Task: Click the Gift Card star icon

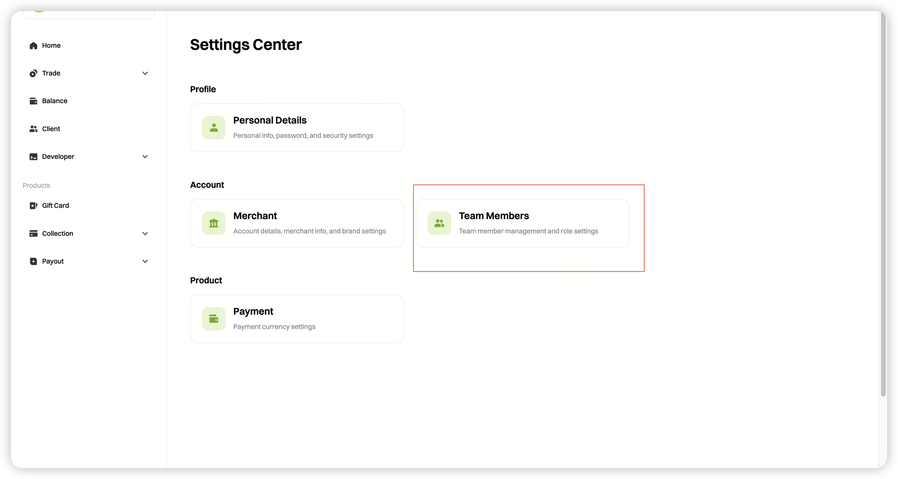Action: pyautogui.click(x=33, y=206)
